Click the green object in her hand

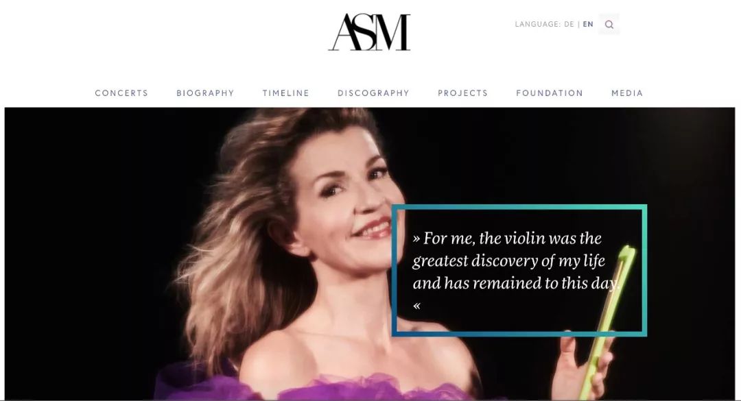click(607, 321)
